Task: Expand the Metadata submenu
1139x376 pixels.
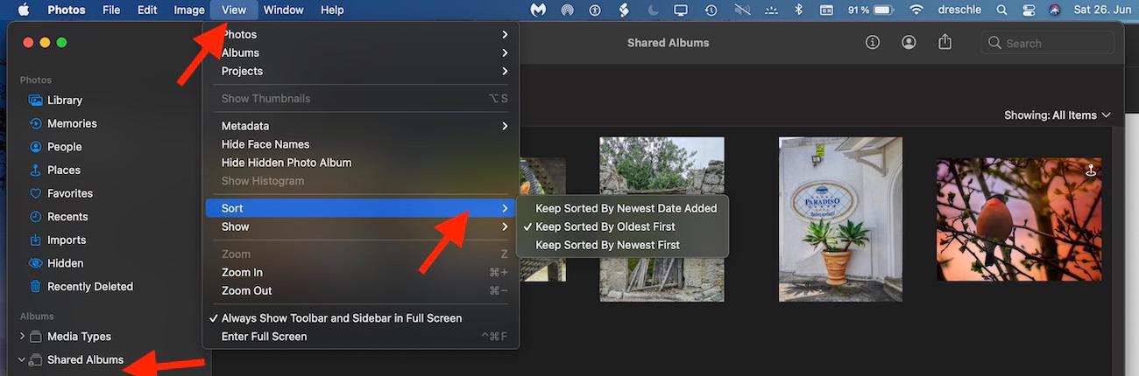Action: 360,126
